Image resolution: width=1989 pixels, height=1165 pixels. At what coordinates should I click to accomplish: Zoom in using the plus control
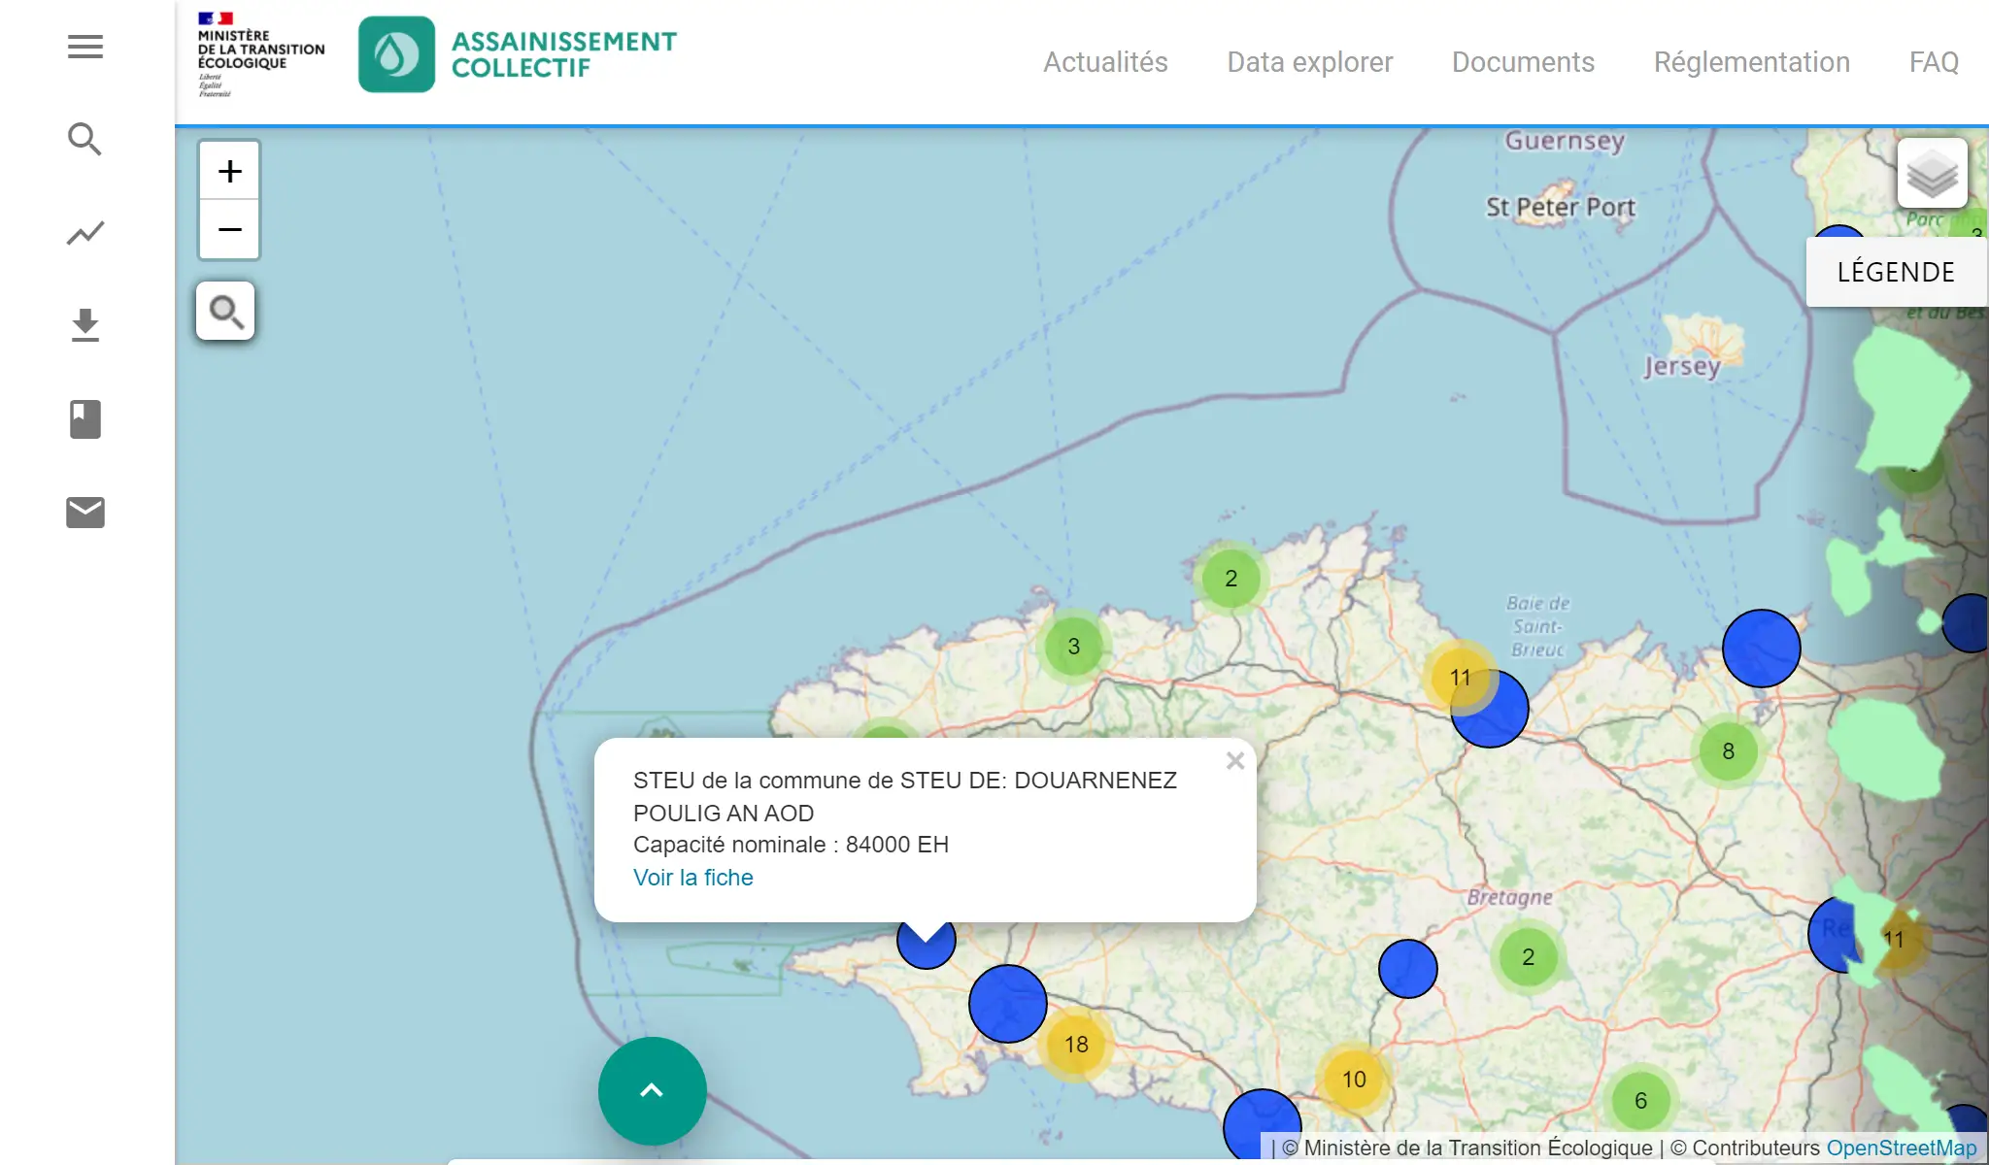[x=229, y=170]
